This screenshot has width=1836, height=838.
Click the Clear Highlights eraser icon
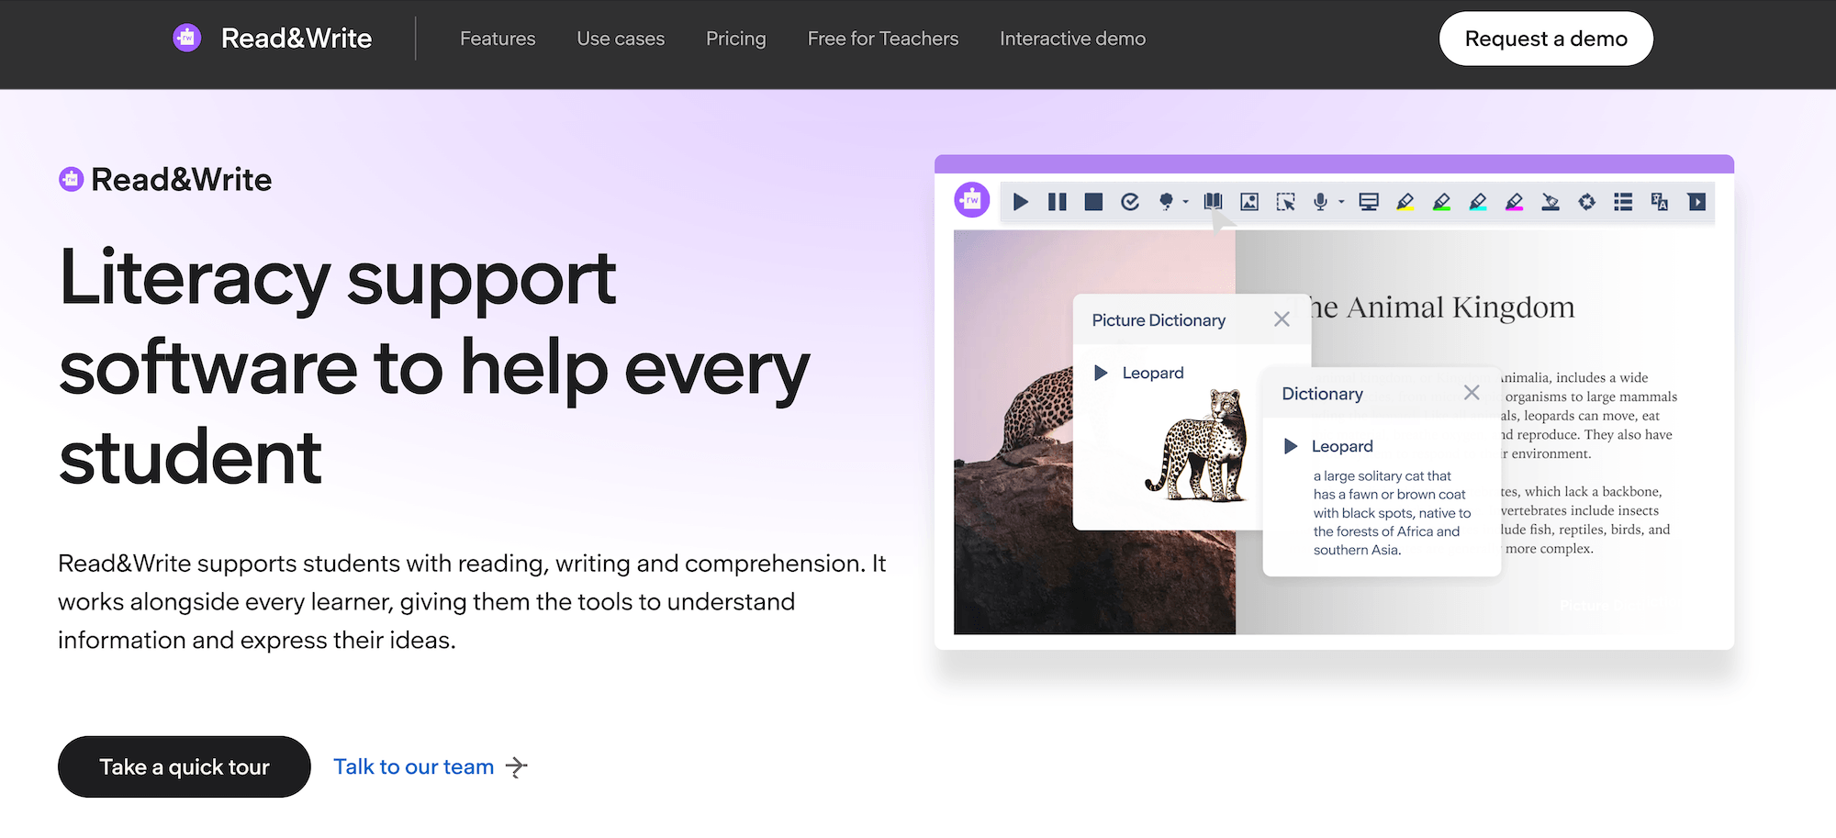(x=1551, y=202)
